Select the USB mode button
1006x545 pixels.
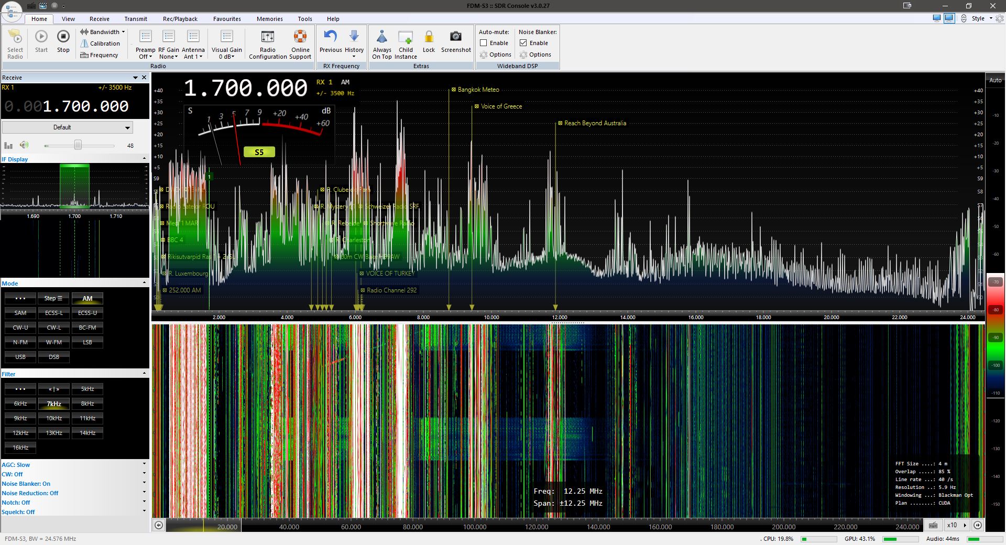(20, 357)
